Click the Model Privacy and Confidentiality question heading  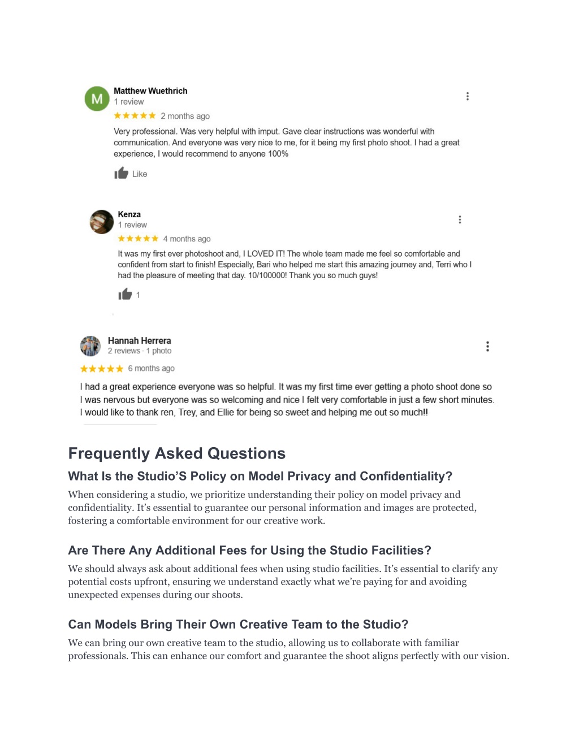click(260, 476)
